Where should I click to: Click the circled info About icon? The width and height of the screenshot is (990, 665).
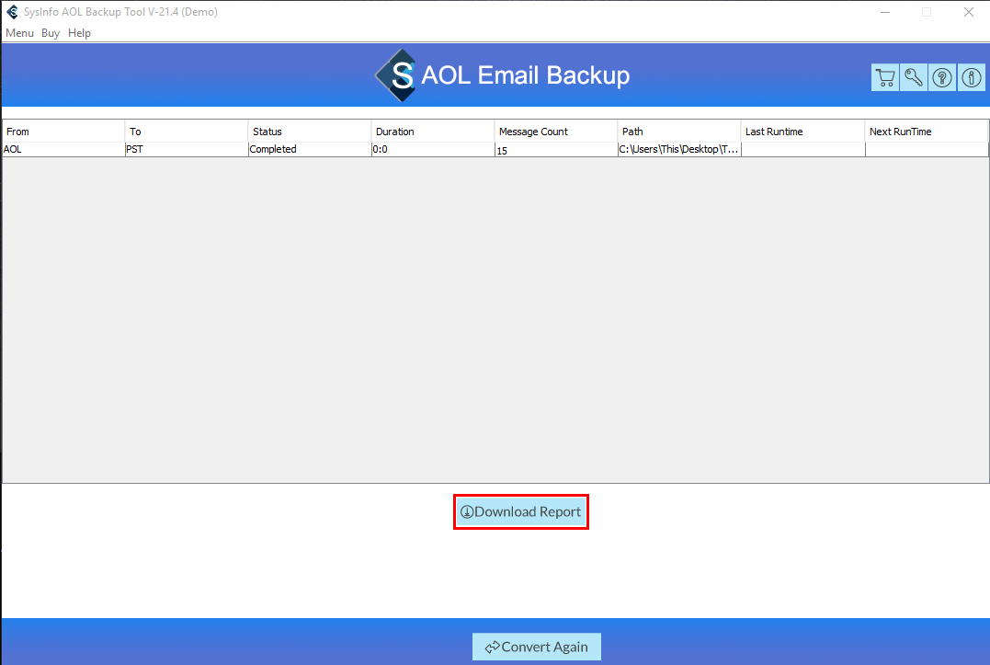pos(971,77)
